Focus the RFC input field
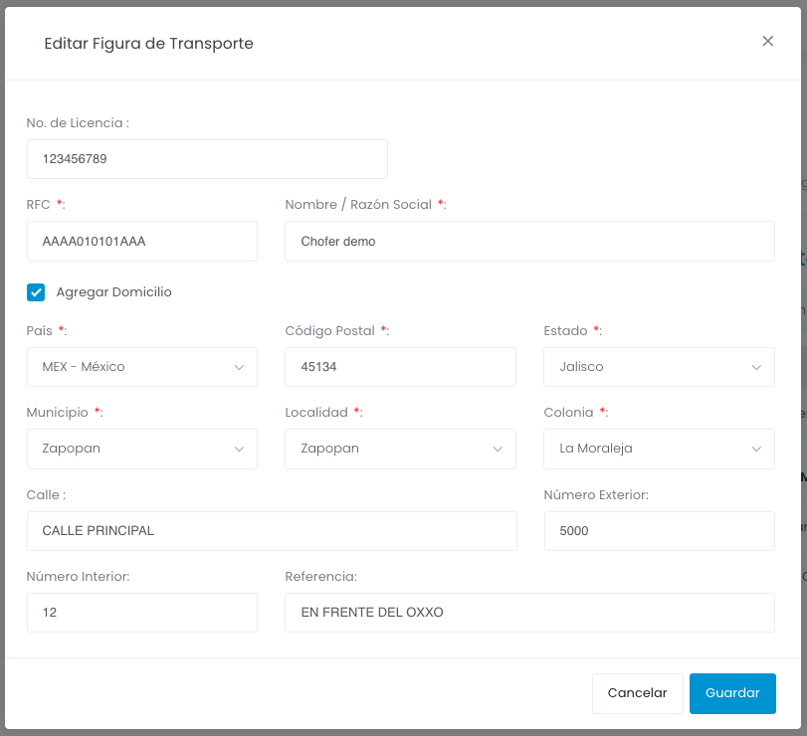The width and height of the screenshot is (807, 736). click(142, 242)
